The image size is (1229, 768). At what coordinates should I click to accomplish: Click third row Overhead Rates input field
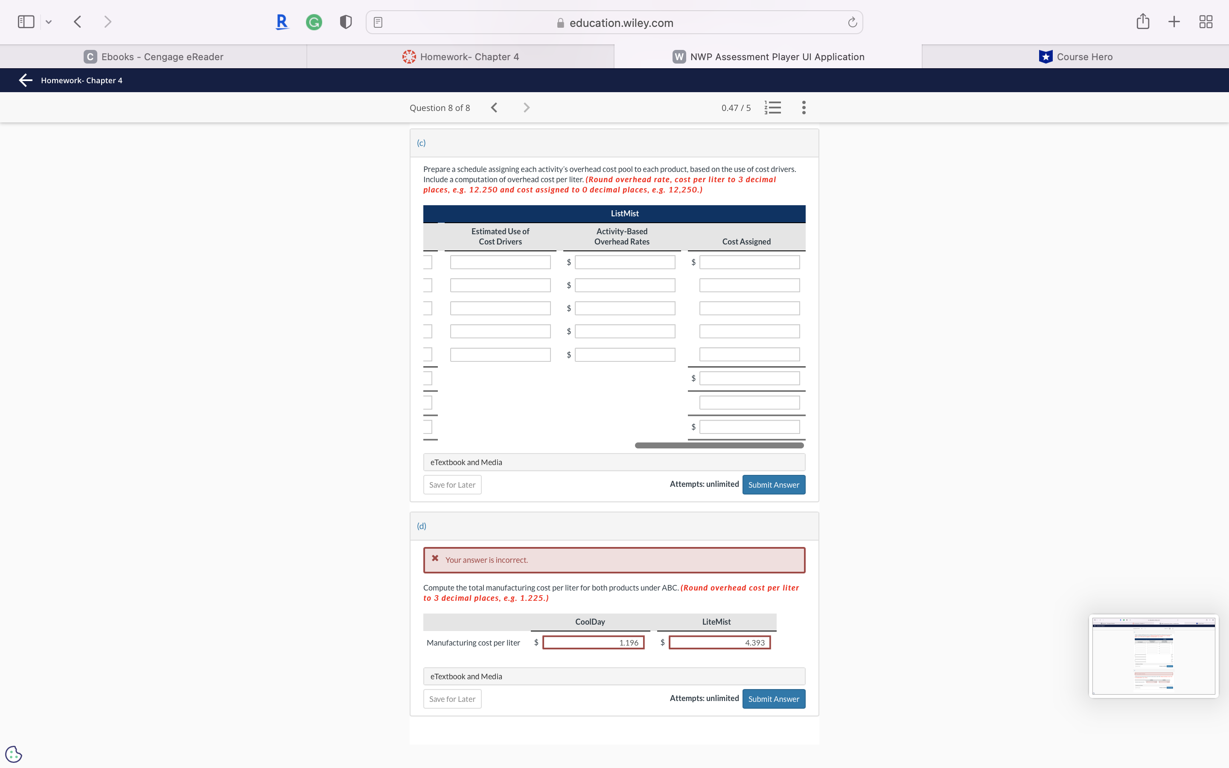[625, 308]
